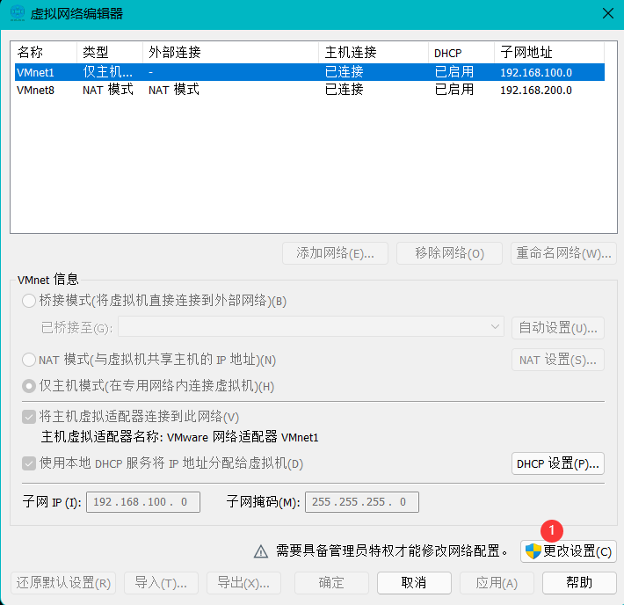Click 导入(T) button

[161, 583]
